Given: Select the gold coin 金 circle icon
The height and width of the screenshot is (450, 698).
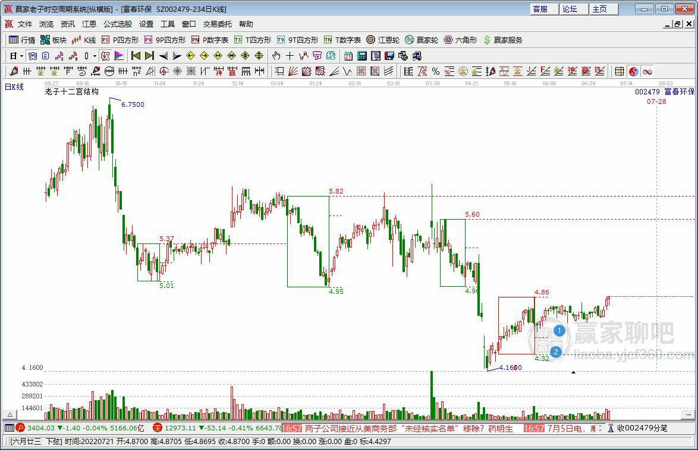Looking at the screenshot, I should point(463,71).
